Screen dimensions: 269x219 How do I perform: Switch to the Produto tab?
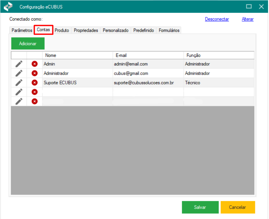tap(62, 31)
